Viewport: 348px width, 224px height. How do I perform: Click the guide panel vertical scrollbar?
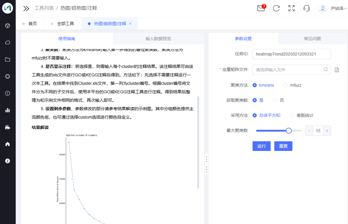pyautogui.click(x=198, y=142)
